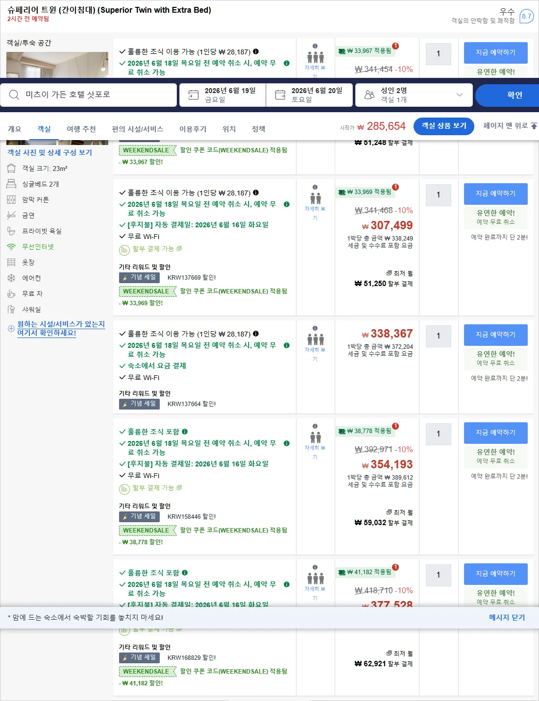This screenshot has height=701, width=539.
Task: Click the occupancy icon in the ₩307,499 offer
Action: [x=315, y=198]
